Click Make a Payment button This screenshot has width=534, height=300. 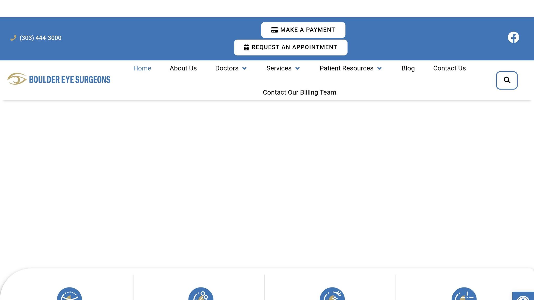click(x=303, y=30)
